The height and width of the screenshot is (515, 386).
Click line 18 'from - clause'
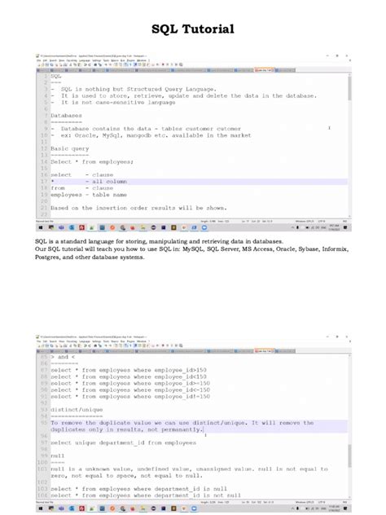[x=82, y=188]
